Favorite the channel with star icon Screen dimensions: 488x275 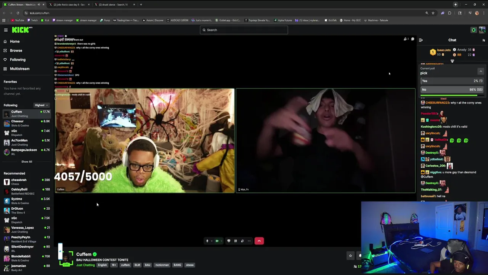[x=350, y=256]
